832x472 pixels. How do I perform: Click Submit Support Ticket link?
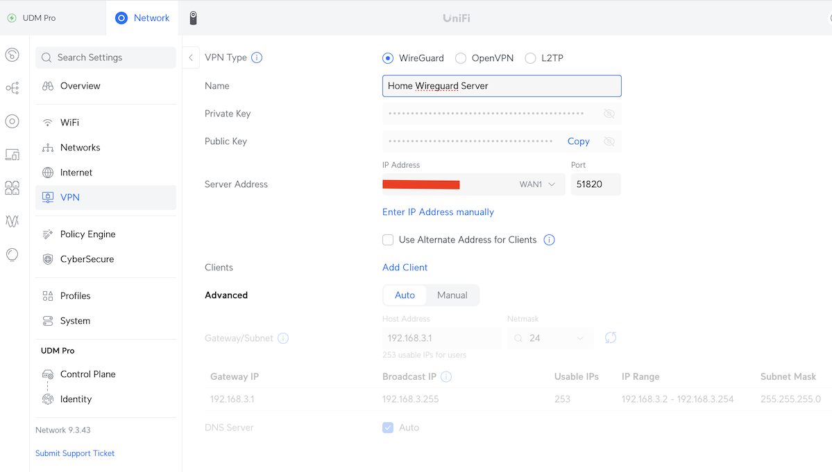[75, 453]
